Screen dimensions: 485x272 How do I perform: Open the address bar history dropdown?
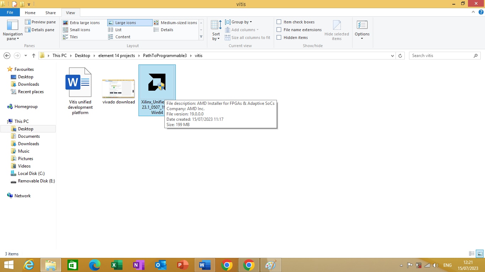[x=392, y=56]
